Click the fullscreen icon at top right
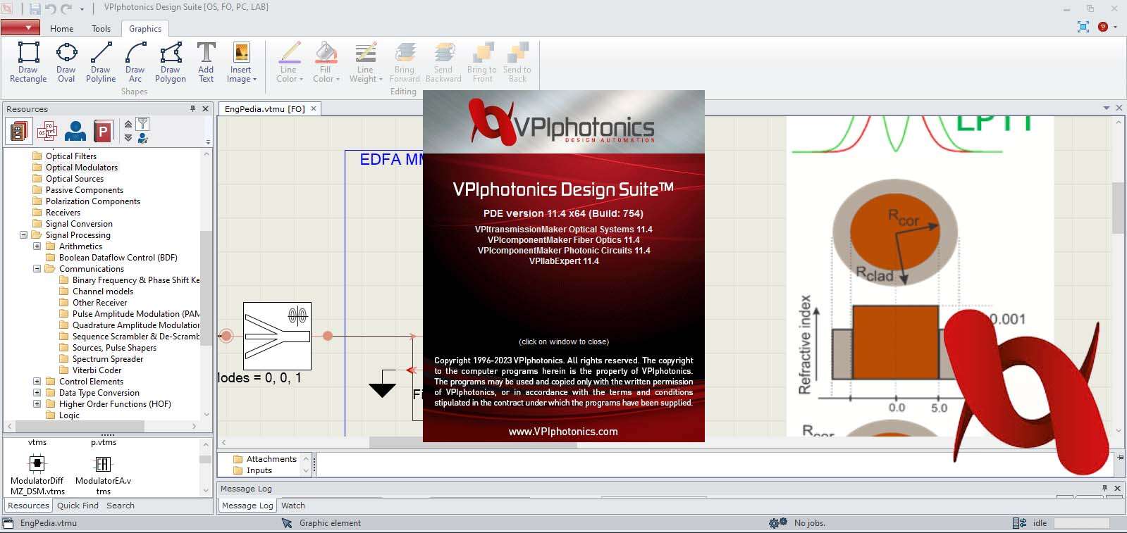Screen dimensions: 1127x533 [x=1083, y=27]
